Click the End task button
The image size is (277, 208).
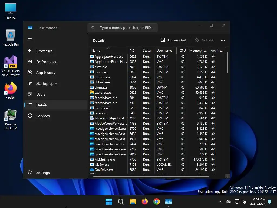tap(205, 40)
